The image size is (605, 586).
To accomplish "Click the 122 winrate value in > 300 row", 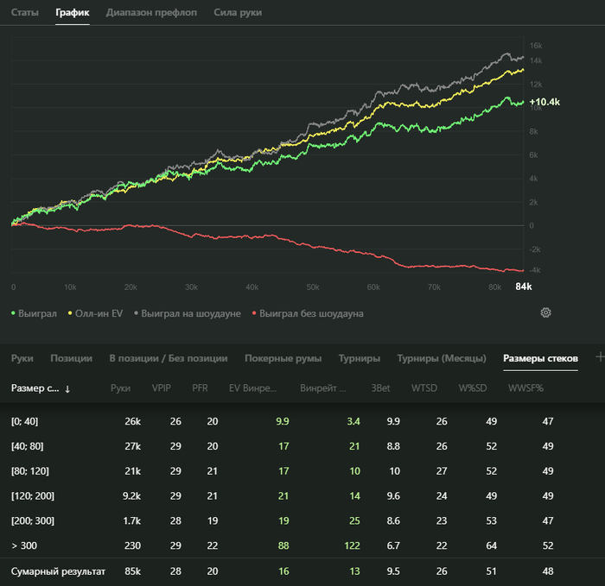I will [x=352, y=545].
